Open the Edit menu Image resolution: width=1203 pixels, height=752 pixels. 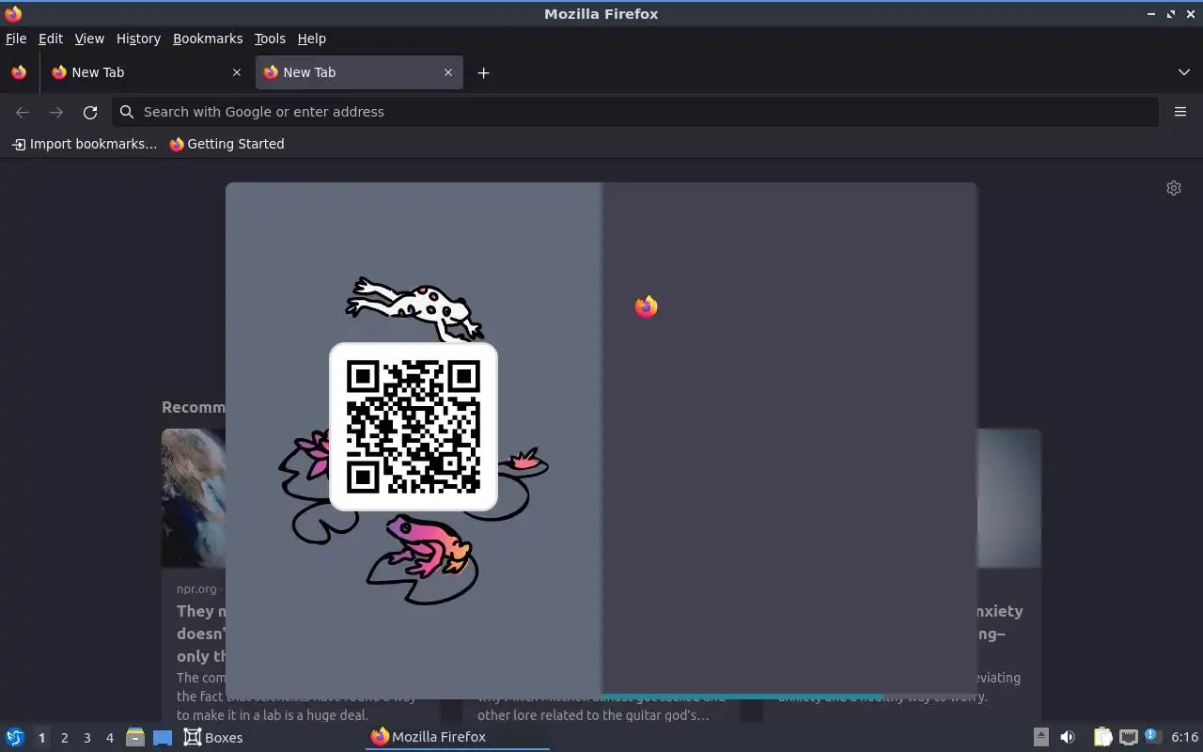[51, 39]
